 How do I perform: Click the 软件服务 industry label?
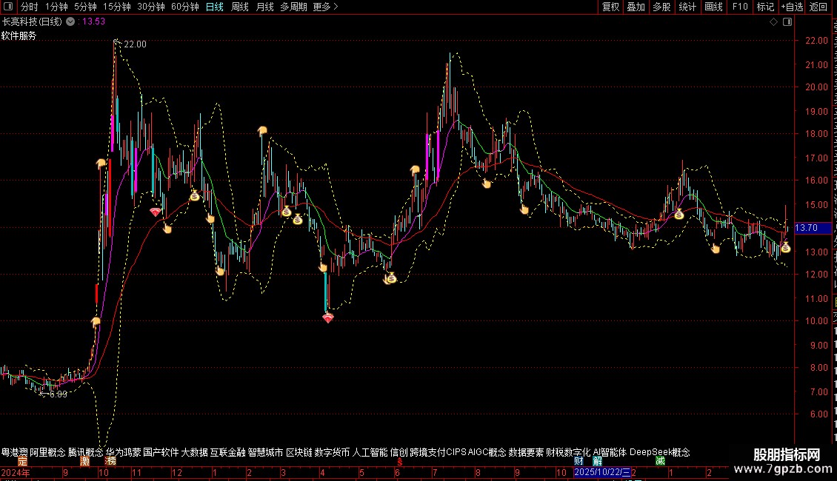pos(19,36)
